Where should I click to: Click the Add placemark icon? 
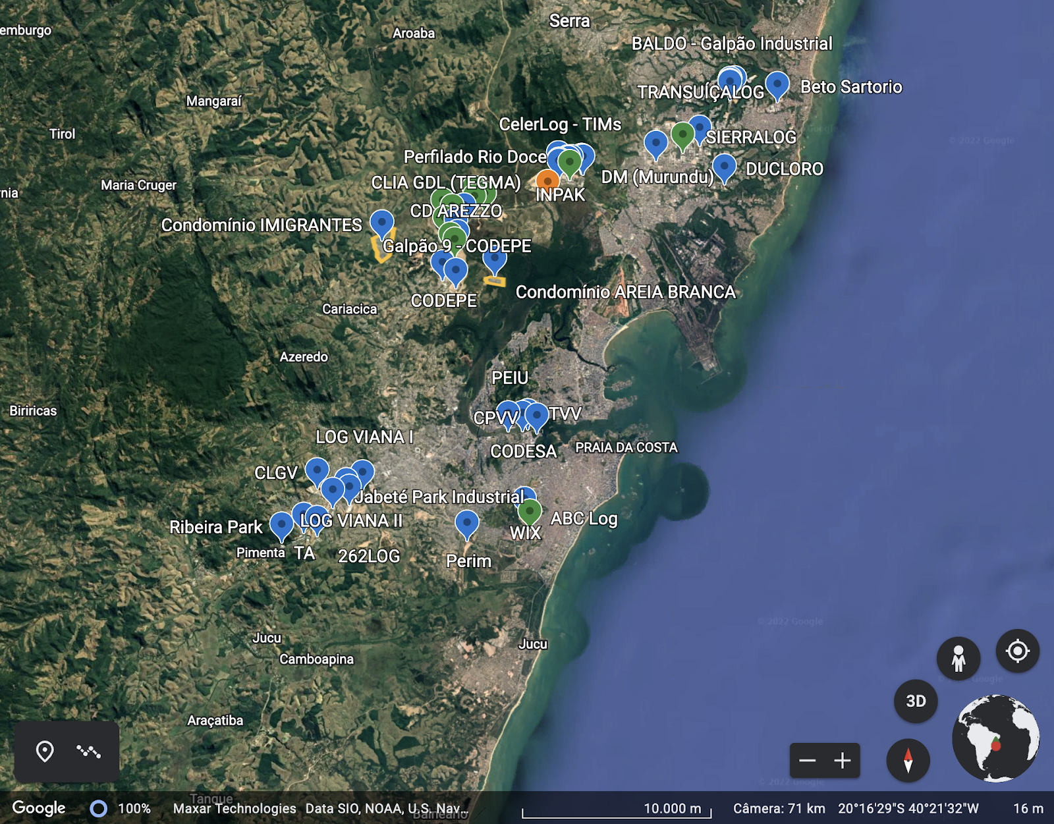[45, 751]
